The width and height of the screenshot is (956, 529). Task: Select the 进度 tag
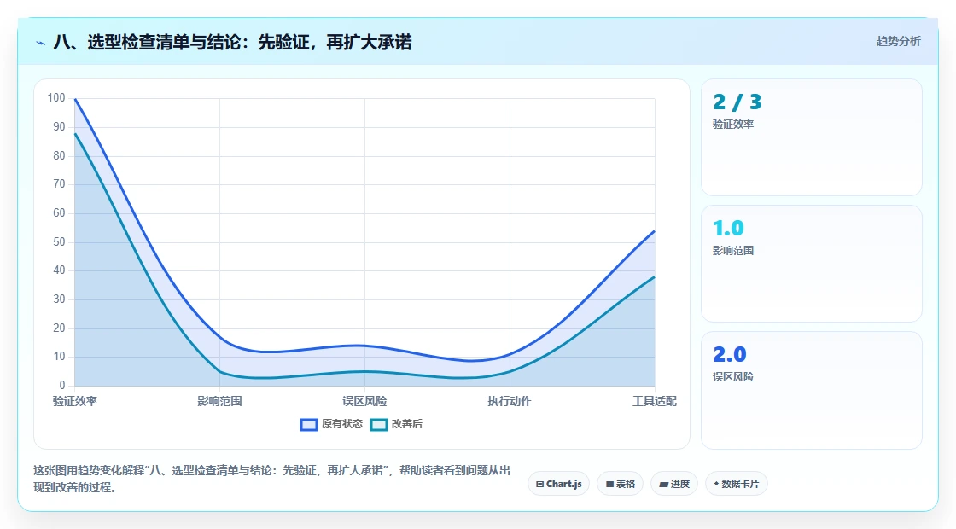674,484
